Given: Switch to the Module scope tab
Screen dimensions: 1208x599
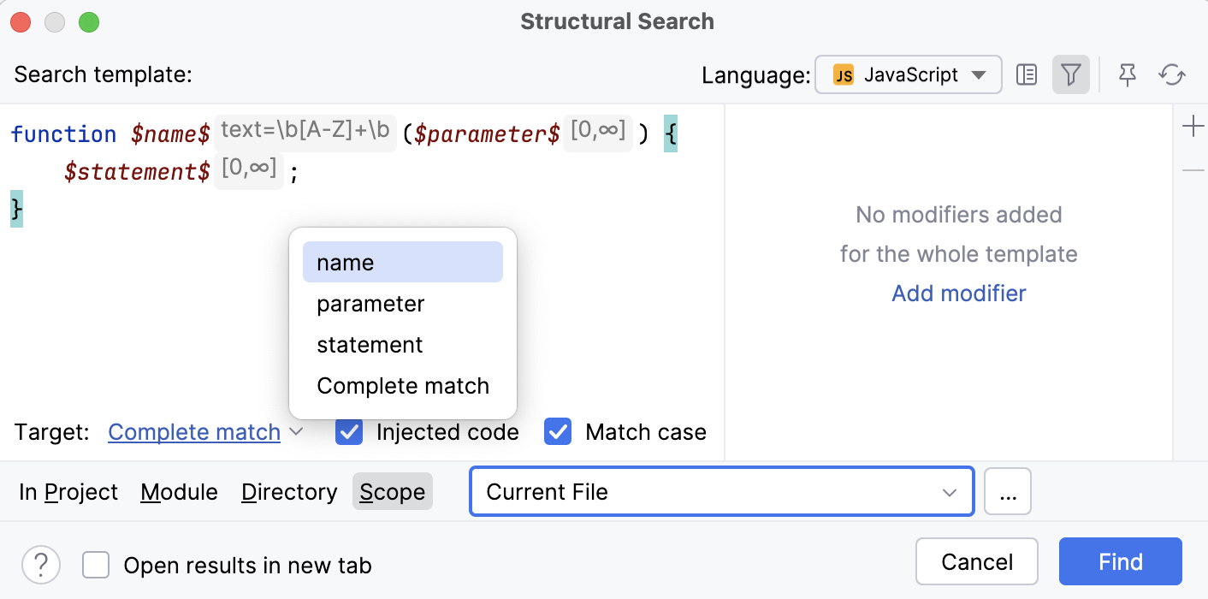Looking at the screenshot, I should tap(179, 491).
